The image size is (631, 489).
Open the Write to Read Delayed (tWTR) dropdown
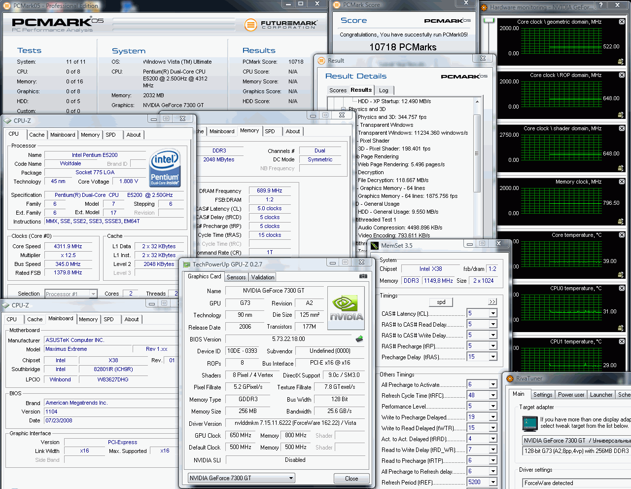click(x=493, y=428)
